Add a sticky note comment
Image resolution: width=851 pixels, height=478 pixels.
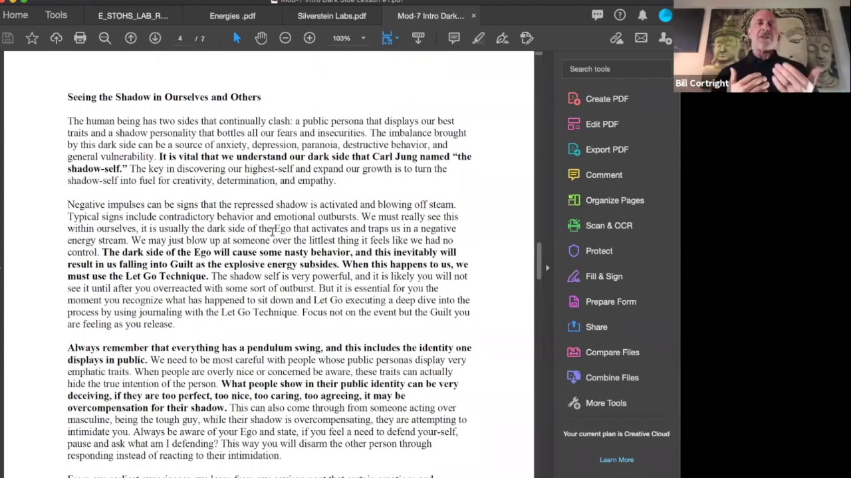[454, 39]
